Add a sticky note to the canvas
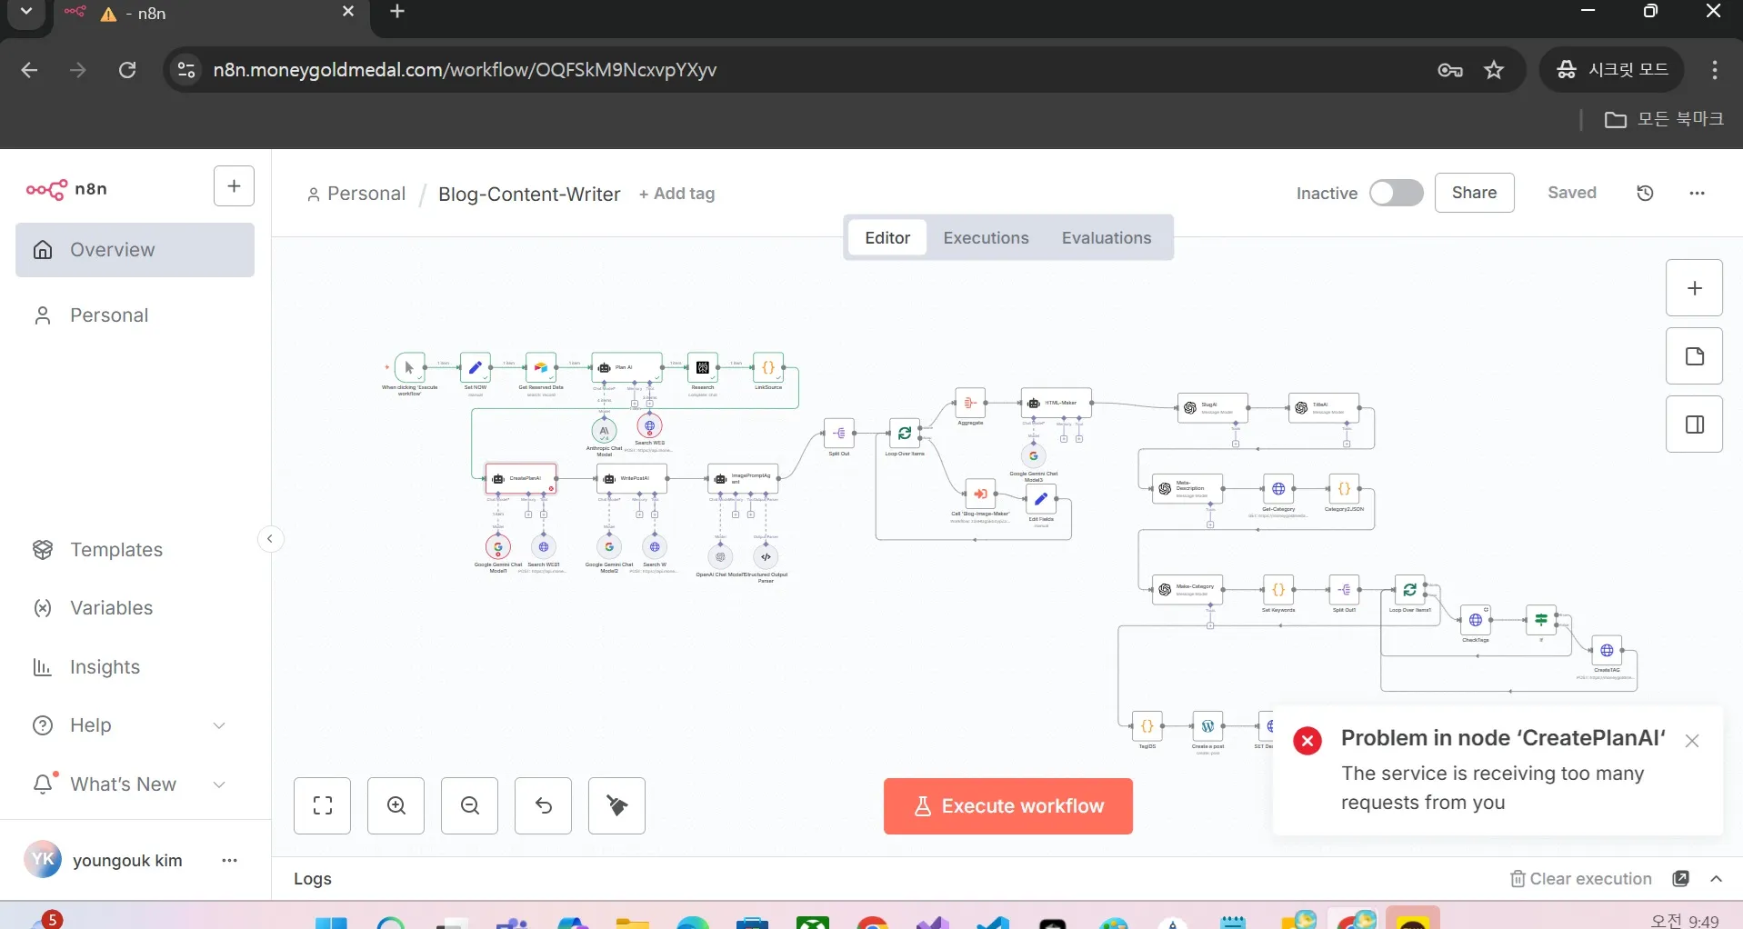Viewport: 1743px width, 929px height. pyautogui.click(x=1695, y=356)
